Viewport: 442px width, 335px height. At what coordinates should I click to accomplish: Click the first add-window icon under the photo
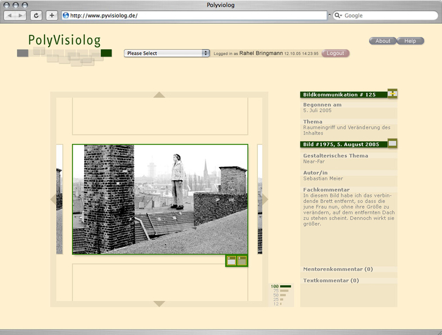(232, 261)
